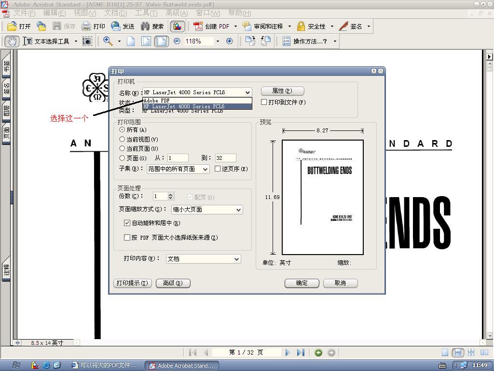Click the Advanced (高级) button in Print dialog
Screen dimensions: 494x371
pos(173,283)
